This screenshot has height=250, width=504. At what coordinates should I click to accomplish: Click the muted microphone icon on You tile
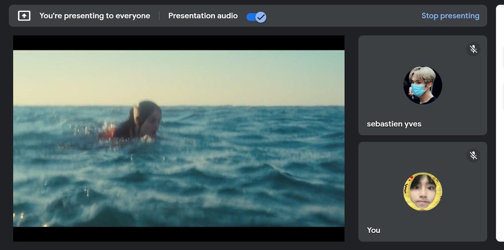click(x=473, y=156)
